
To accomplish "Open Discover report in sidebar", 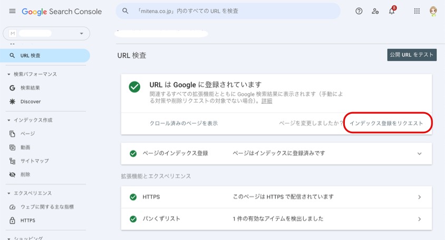I will 31,102.
